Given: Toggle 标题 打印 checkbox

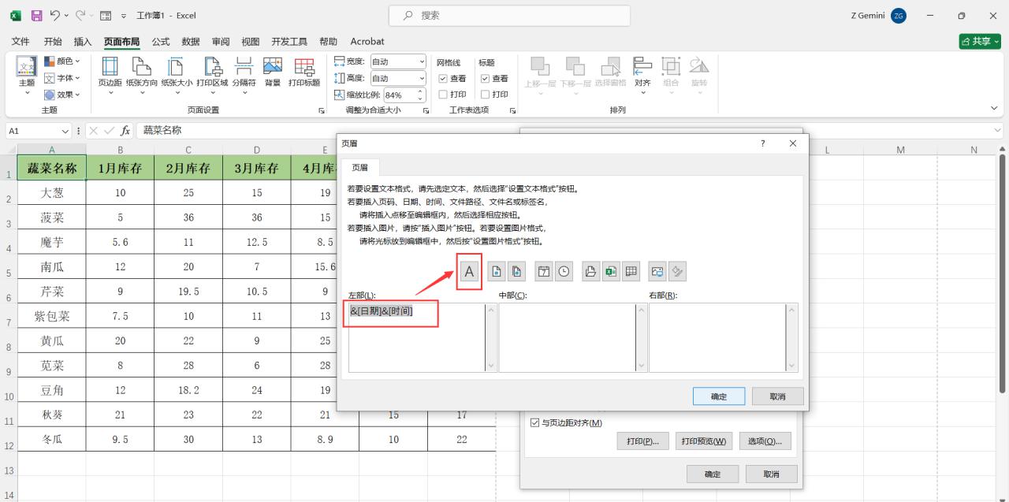Looking at the screenshot, I should pyautogui.click(x=485, y=95).
